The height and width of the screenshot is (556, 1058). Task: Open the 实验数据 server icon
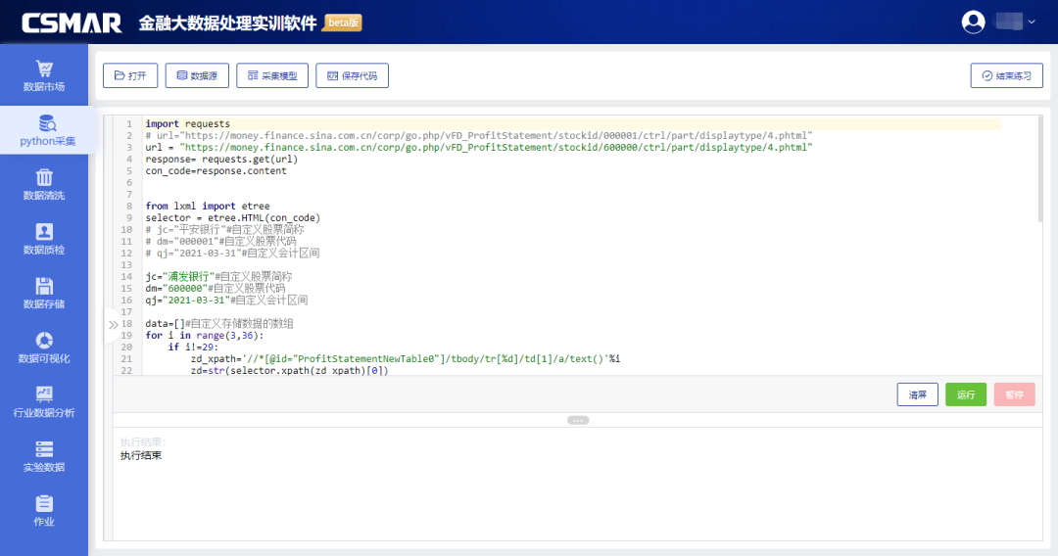click(x=44, y=449)
